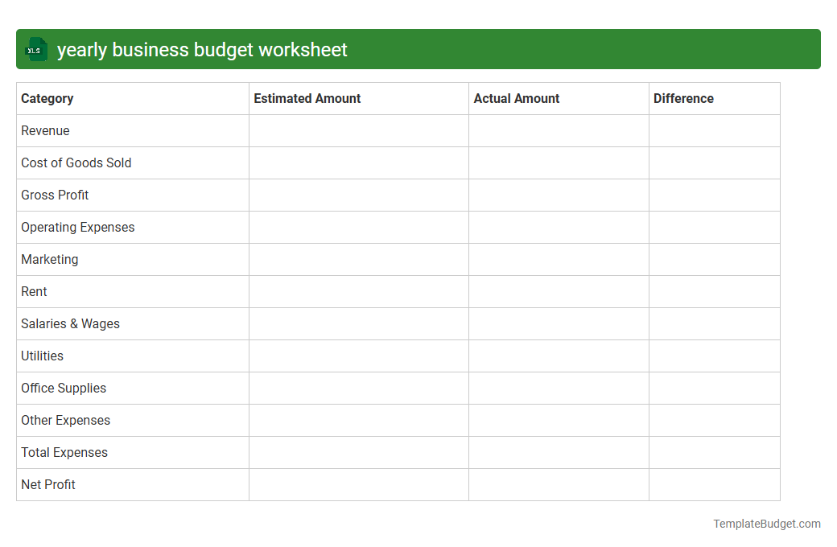Select the Rent category cell

[34, 291]
